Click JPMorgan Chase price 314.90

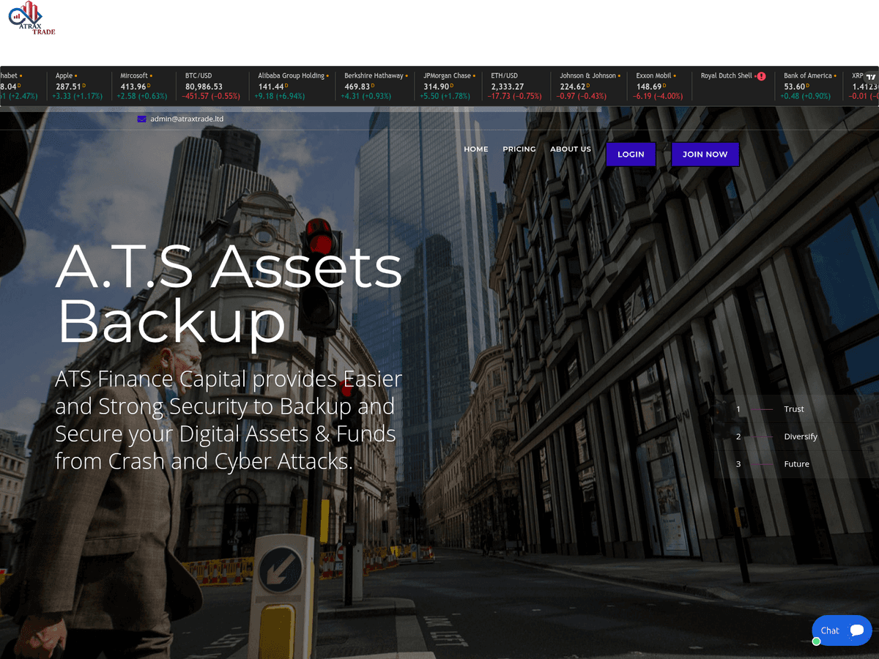tap(436, 86)
